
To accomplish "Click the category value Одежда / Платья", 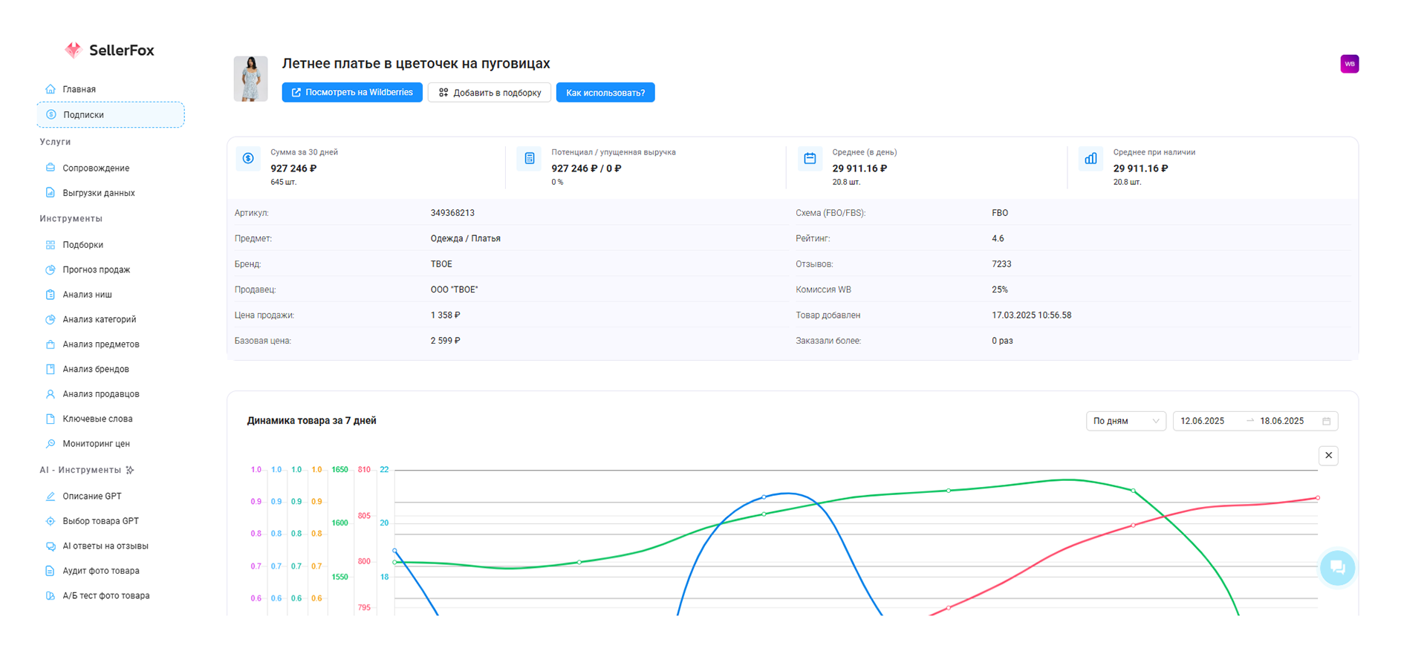I will point(465,238).
